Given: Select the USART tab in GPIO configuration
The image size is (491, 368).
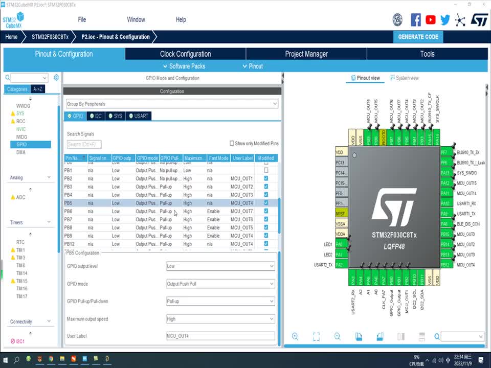Looking at the screenshot, I should 139,116.
